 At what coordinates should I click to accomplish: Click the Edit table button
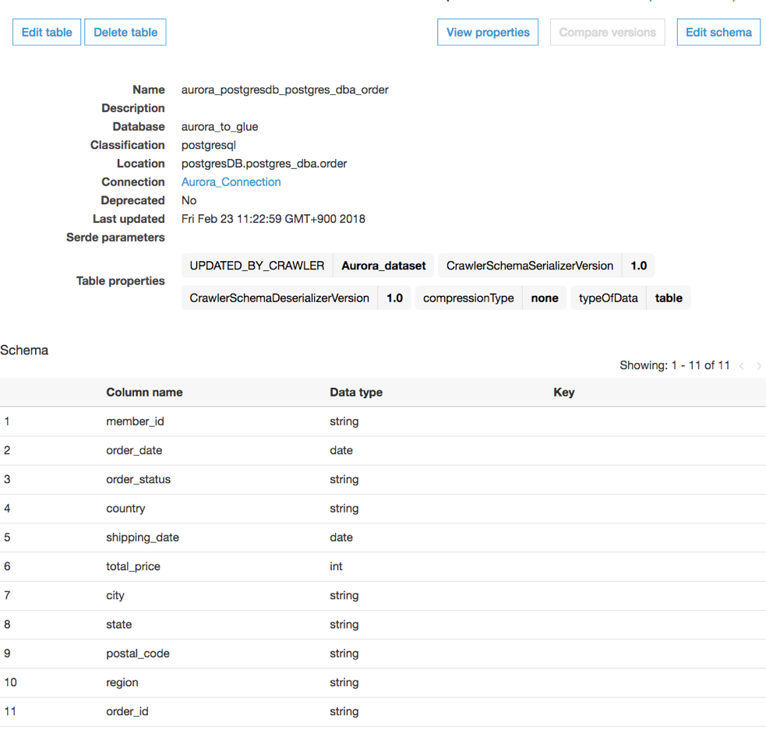click(x=47, y=33)
